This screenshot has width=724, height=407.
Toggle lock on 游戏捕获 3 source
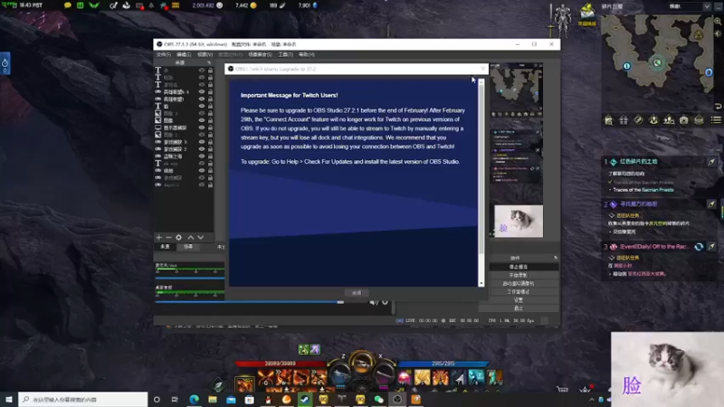210,142
